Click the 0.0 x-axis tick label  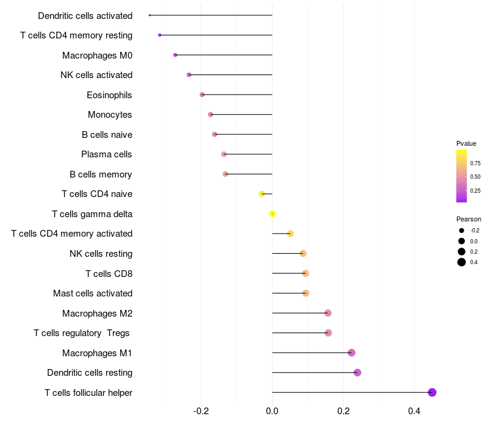272,411
